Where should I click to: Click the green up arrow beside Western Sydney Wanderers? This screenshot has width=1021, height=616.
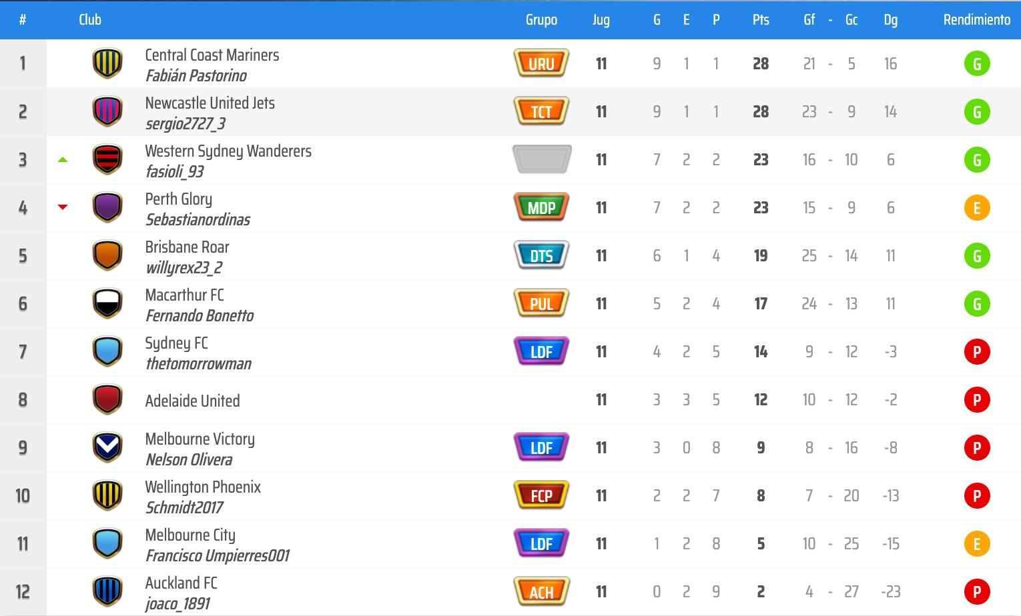[x=63, y=160]
